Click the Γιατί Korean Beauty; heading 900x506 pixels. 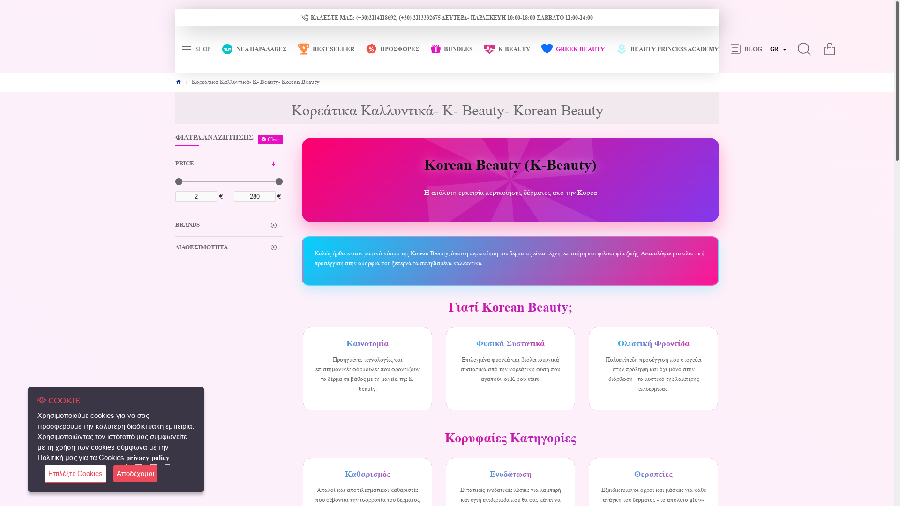510,307
